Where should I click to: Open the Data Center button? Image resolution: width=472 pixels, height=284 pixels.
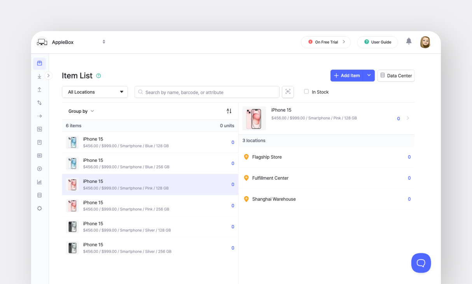coord(396,75)
